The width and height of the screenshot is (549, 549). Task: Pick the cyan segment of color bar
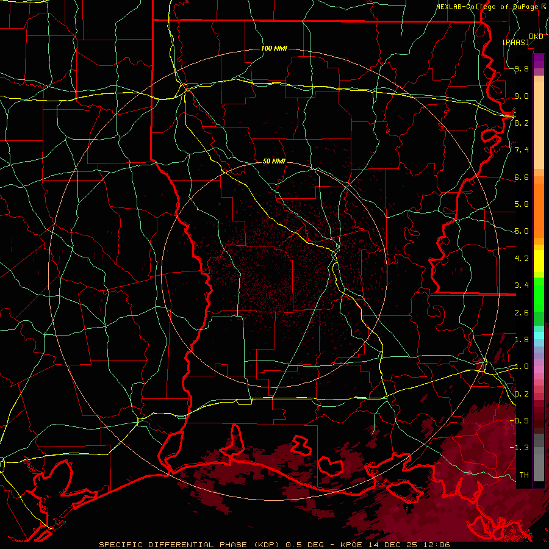click(x=539, y=335)
